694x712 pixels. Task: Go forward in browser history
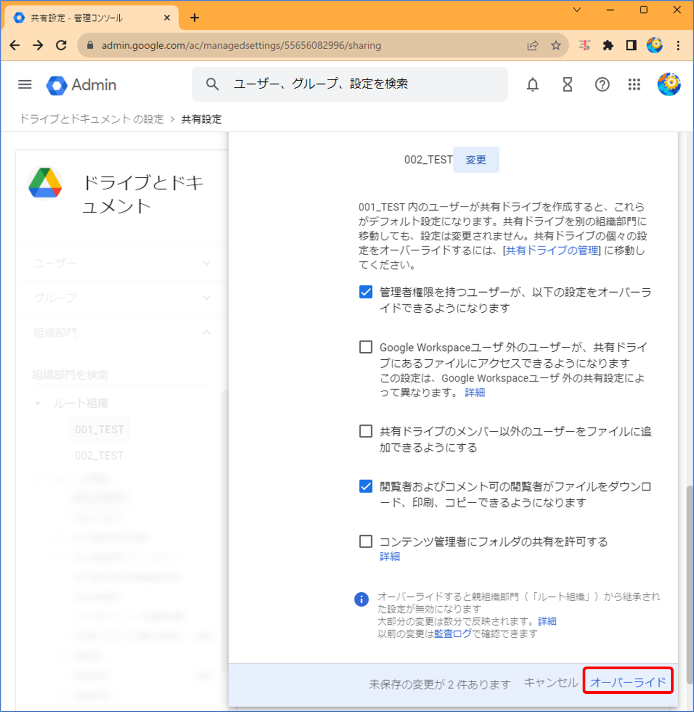click(x=38, y=45)
